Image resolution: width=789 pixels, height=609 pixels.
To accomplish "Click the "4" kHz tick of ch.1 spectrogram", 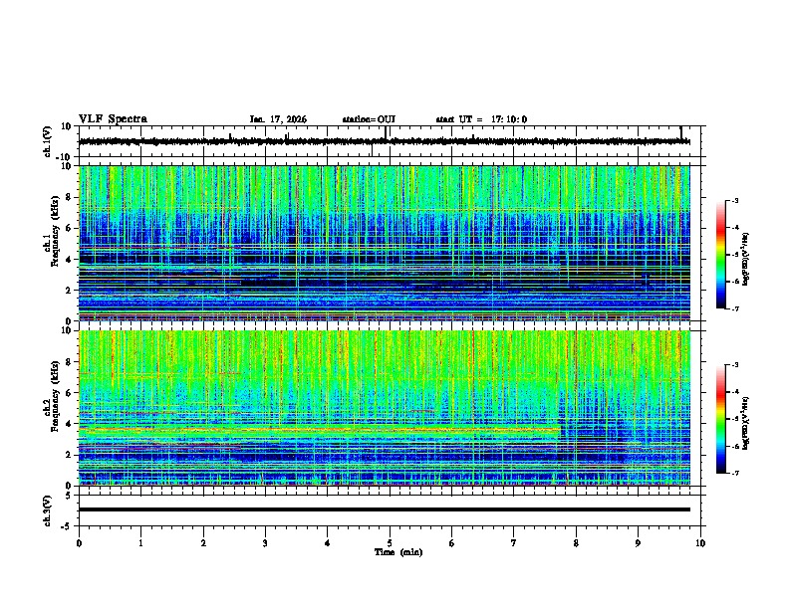I will (70, 260).
